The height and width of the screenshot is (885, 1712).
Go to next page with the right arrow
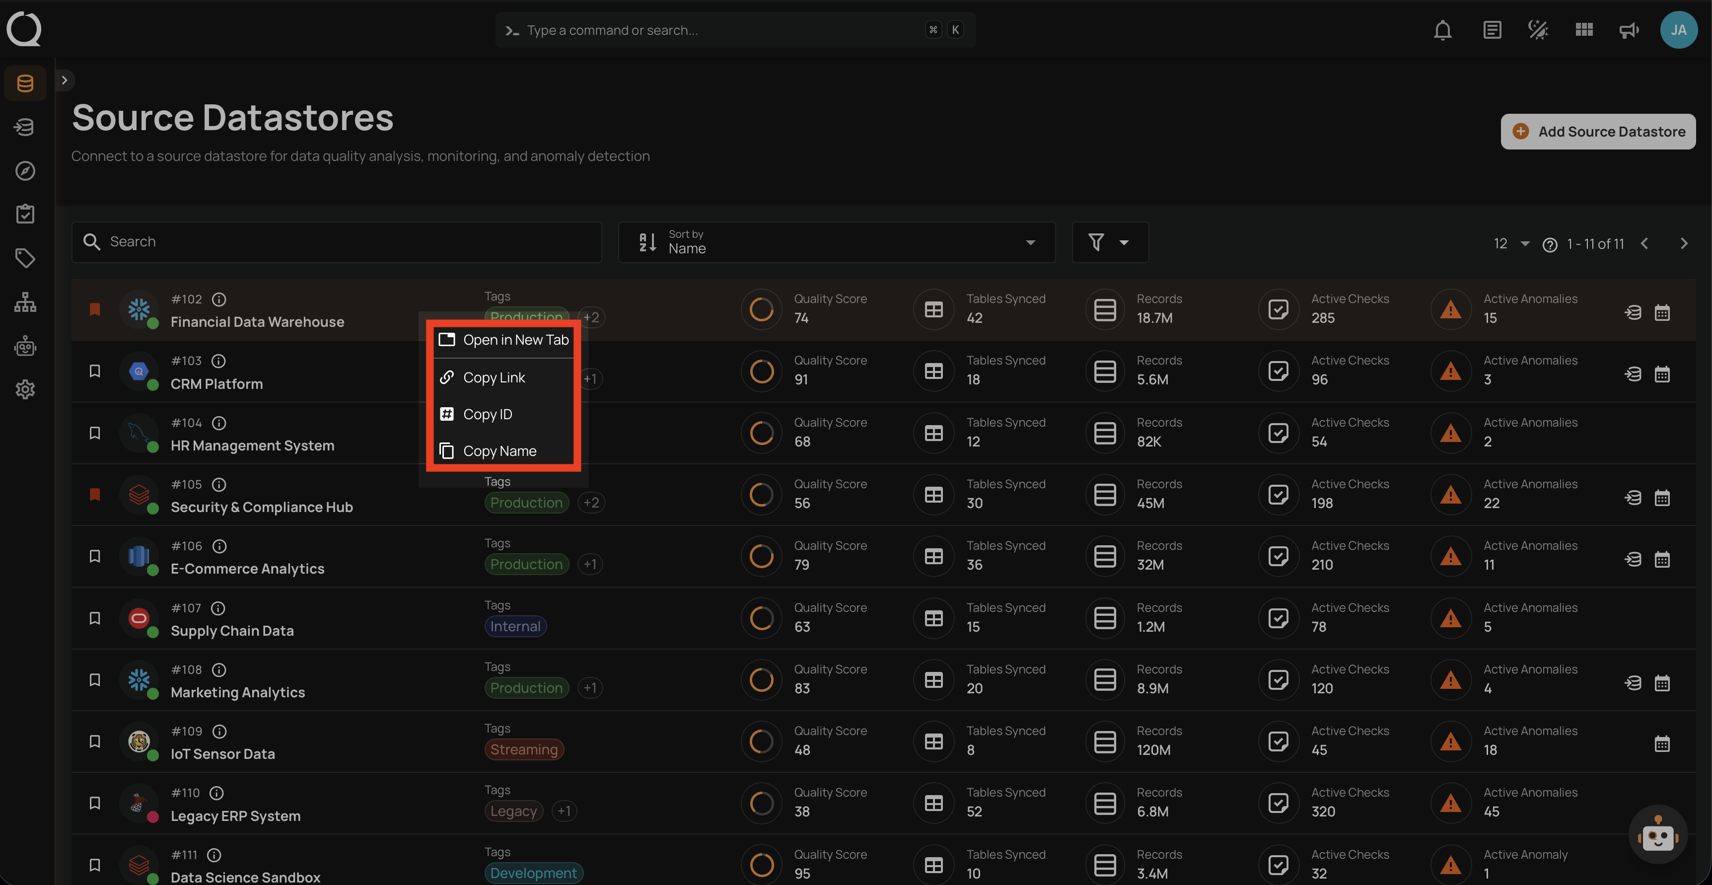[x=1684, y=243]
